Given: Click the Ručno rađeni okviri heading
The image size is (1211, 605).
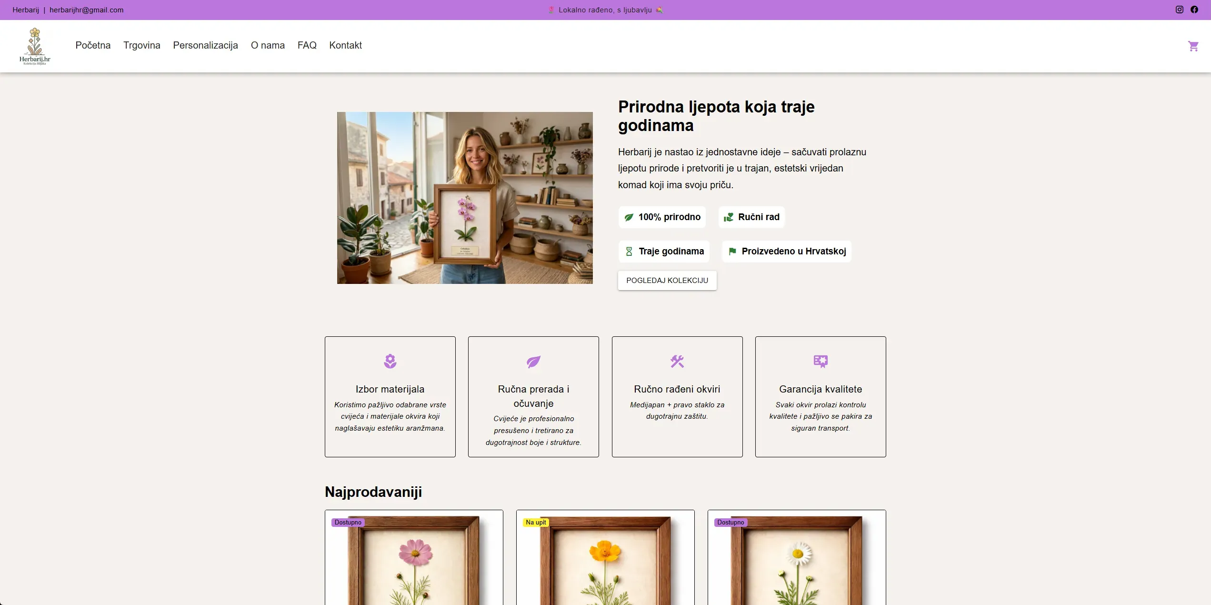Looking at the screenshot, I should 677,389.
